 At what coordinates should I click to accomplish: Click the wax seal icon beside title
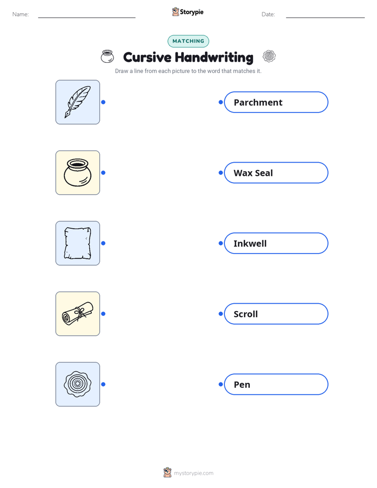(269, 57)
